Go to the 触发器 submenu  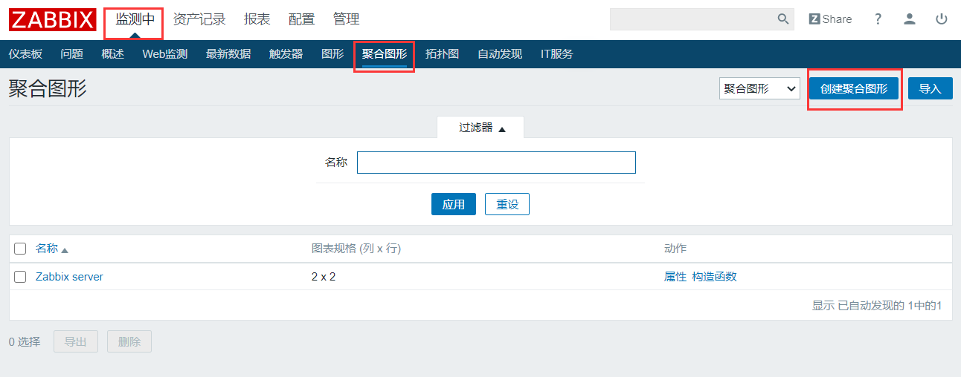(286, 54)
